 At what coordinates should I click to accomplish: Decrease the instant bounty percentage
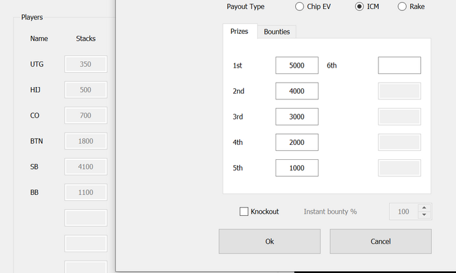(425, 215)
